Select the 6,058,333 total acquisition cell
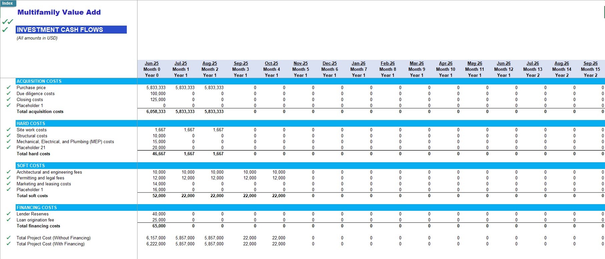This screenshot has width=605, height=259. pos(156,111)
